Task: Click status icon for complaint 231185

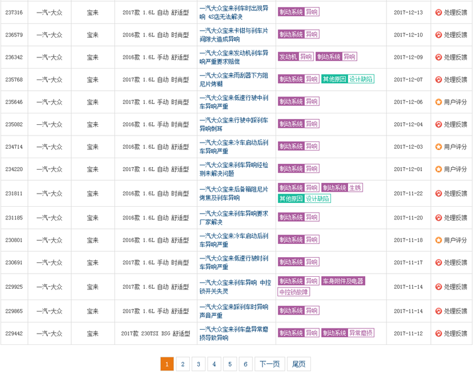Action: [438, 218]
